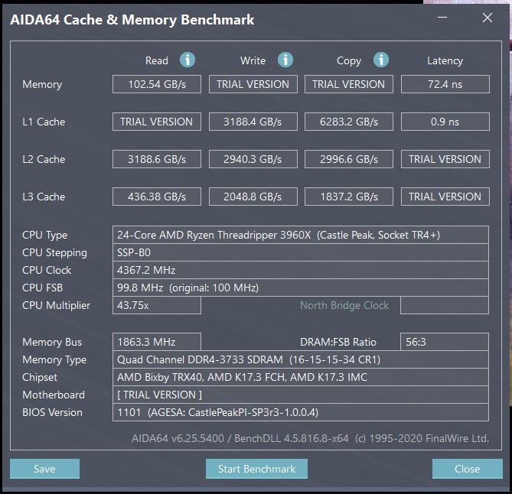Click BIOS Version 1101 AGESA field
This screenshot has width=512, height=494.
pyautogui.click(x=301, y=412)
